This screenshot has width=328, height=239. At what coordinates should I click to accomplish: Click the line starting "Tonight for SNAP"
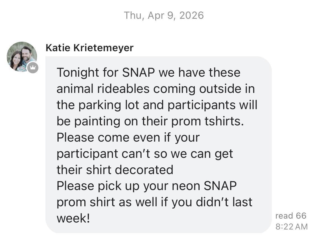(149, 73)
